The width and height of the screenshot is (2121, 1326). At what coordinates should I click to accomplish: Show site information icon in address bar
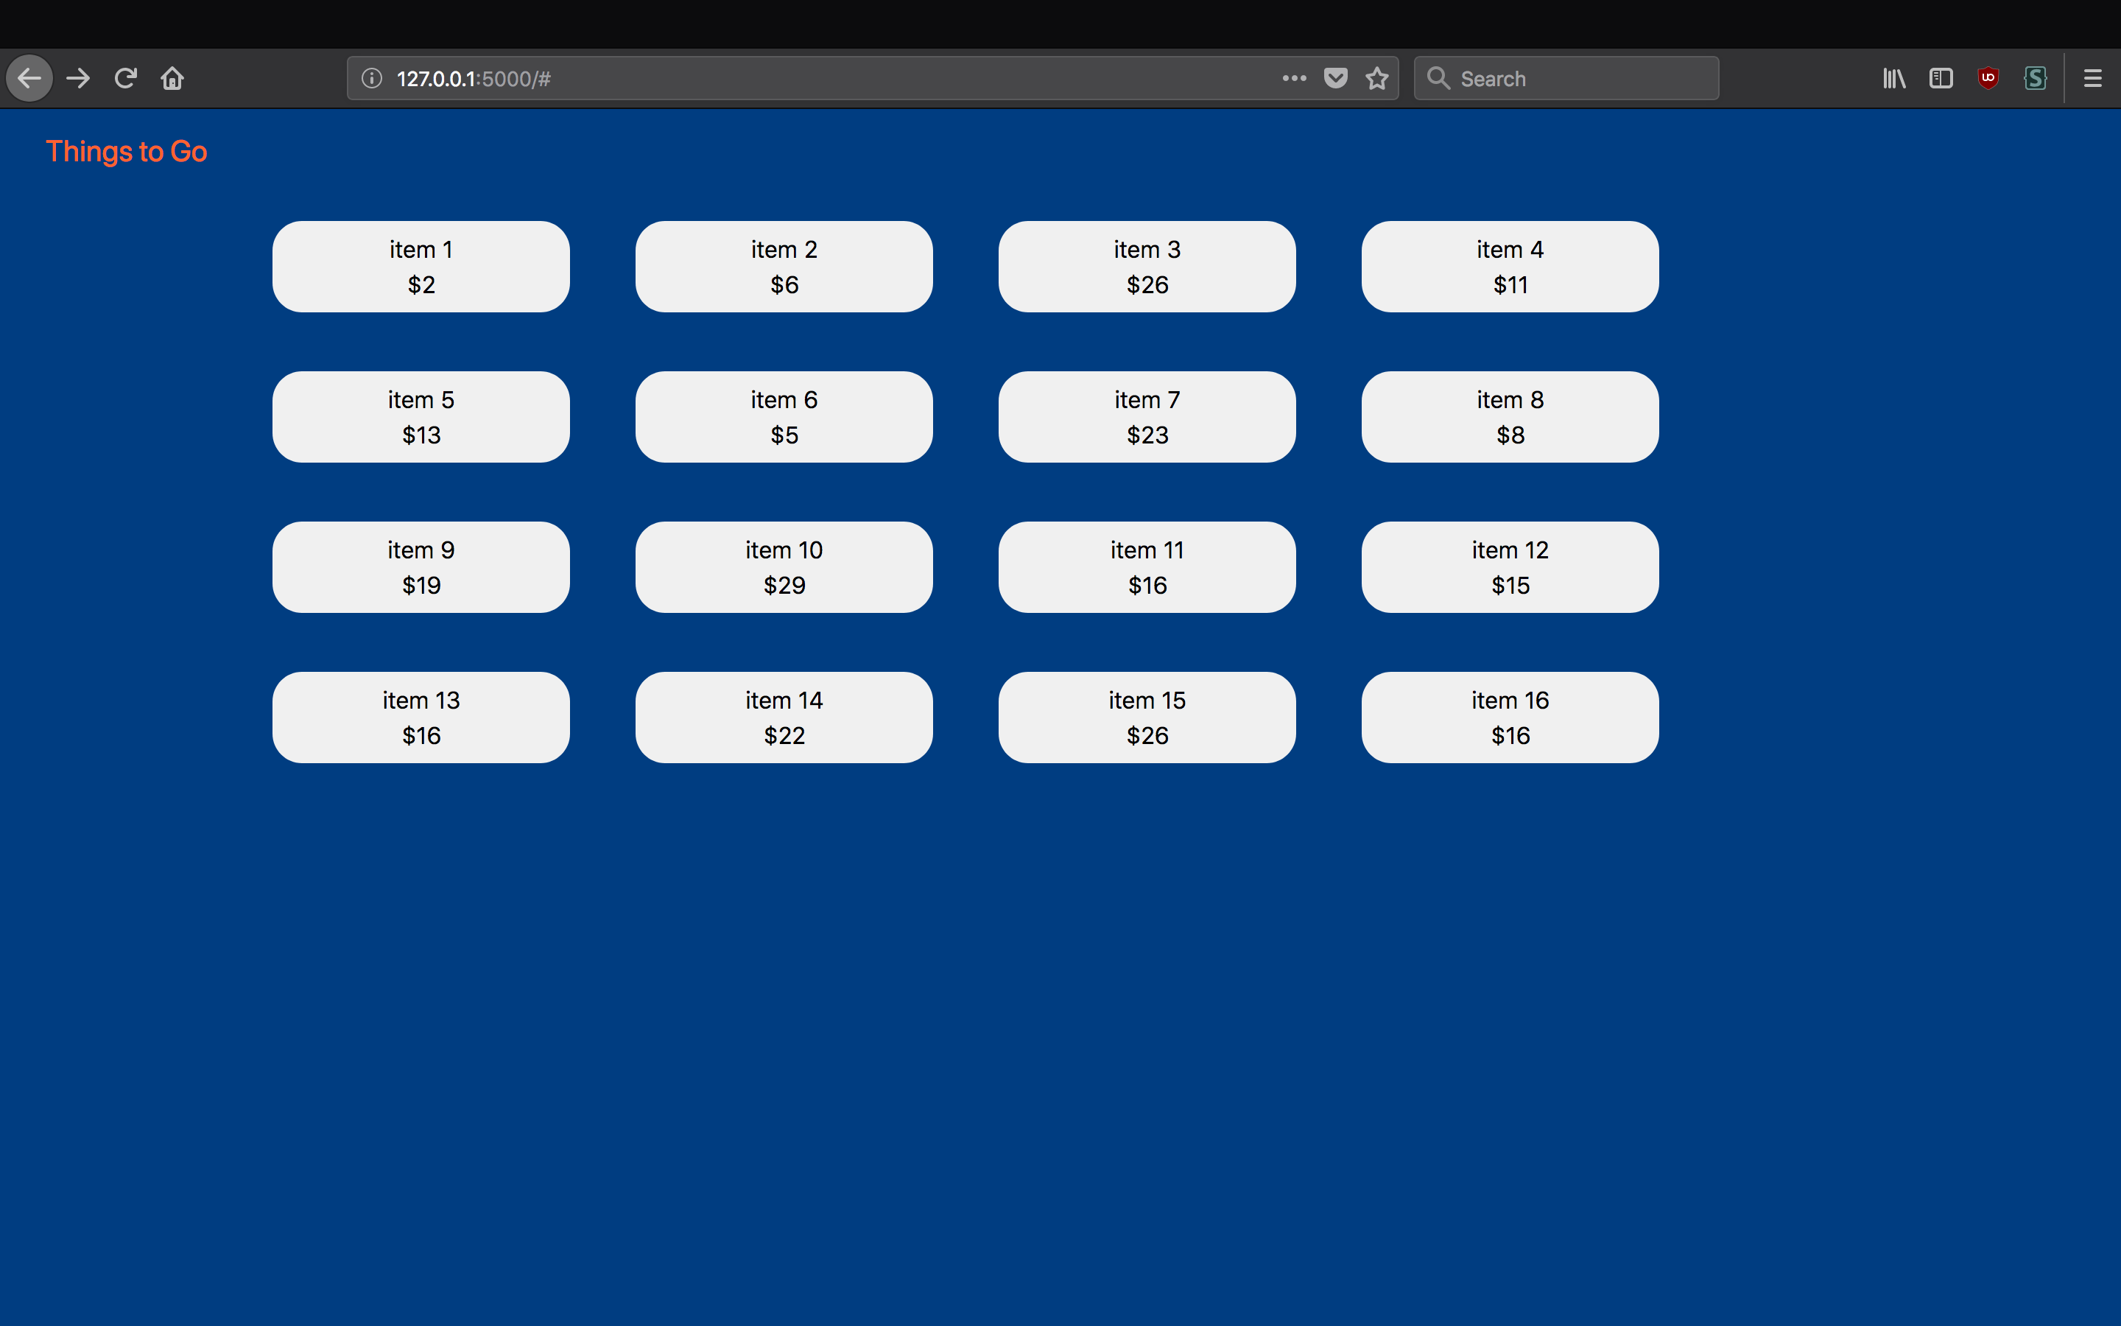[372, 78]
